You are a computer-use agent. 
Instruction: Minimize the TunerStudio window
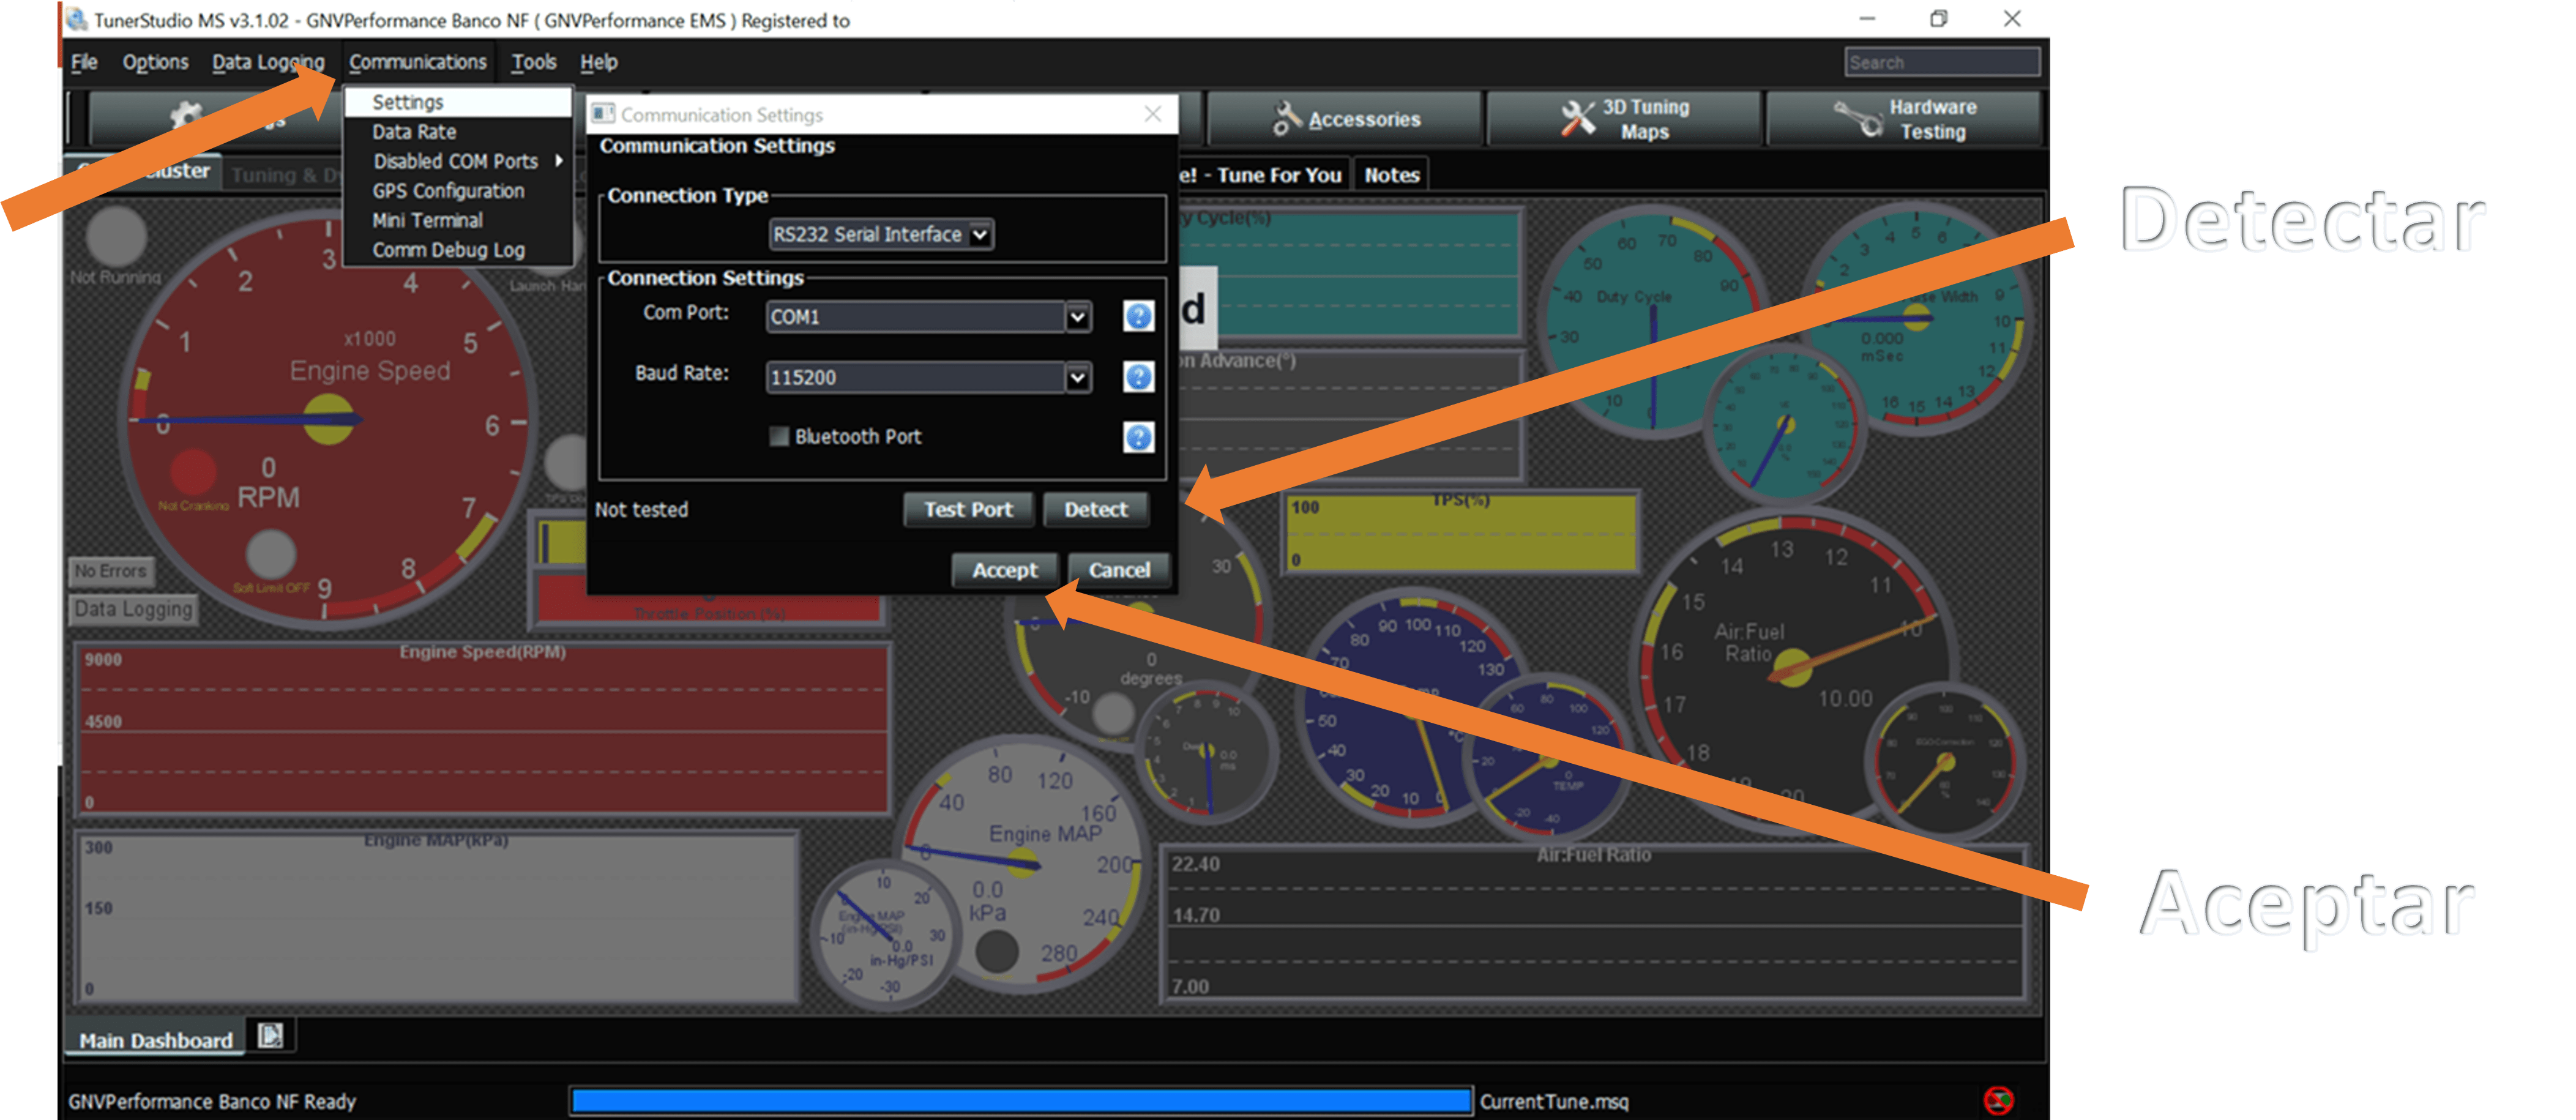pyautogui.click(x=1866, y=18)
